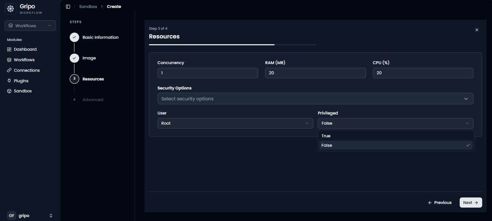Viewport: 492px width, 221px height.
Task: Toggle the sidebar panel icon
Action: click(68, 7)
